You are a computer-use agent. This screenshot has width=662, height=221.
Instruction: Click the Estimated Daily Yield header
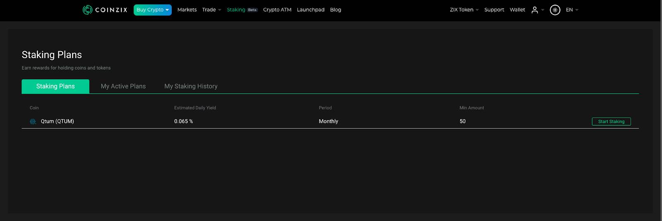point(195,108)
